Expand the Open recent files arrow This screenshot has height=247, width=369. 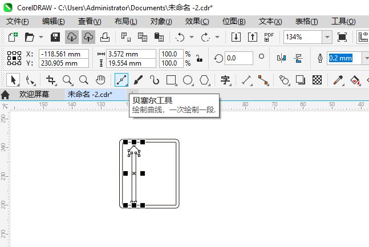[x=41, y=37]
